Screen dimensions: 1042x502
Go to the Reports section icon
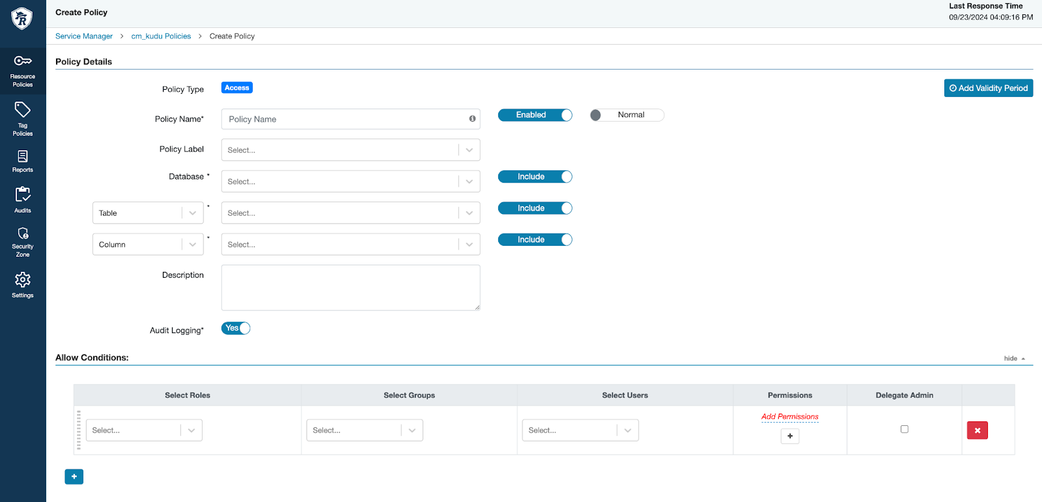23,161
